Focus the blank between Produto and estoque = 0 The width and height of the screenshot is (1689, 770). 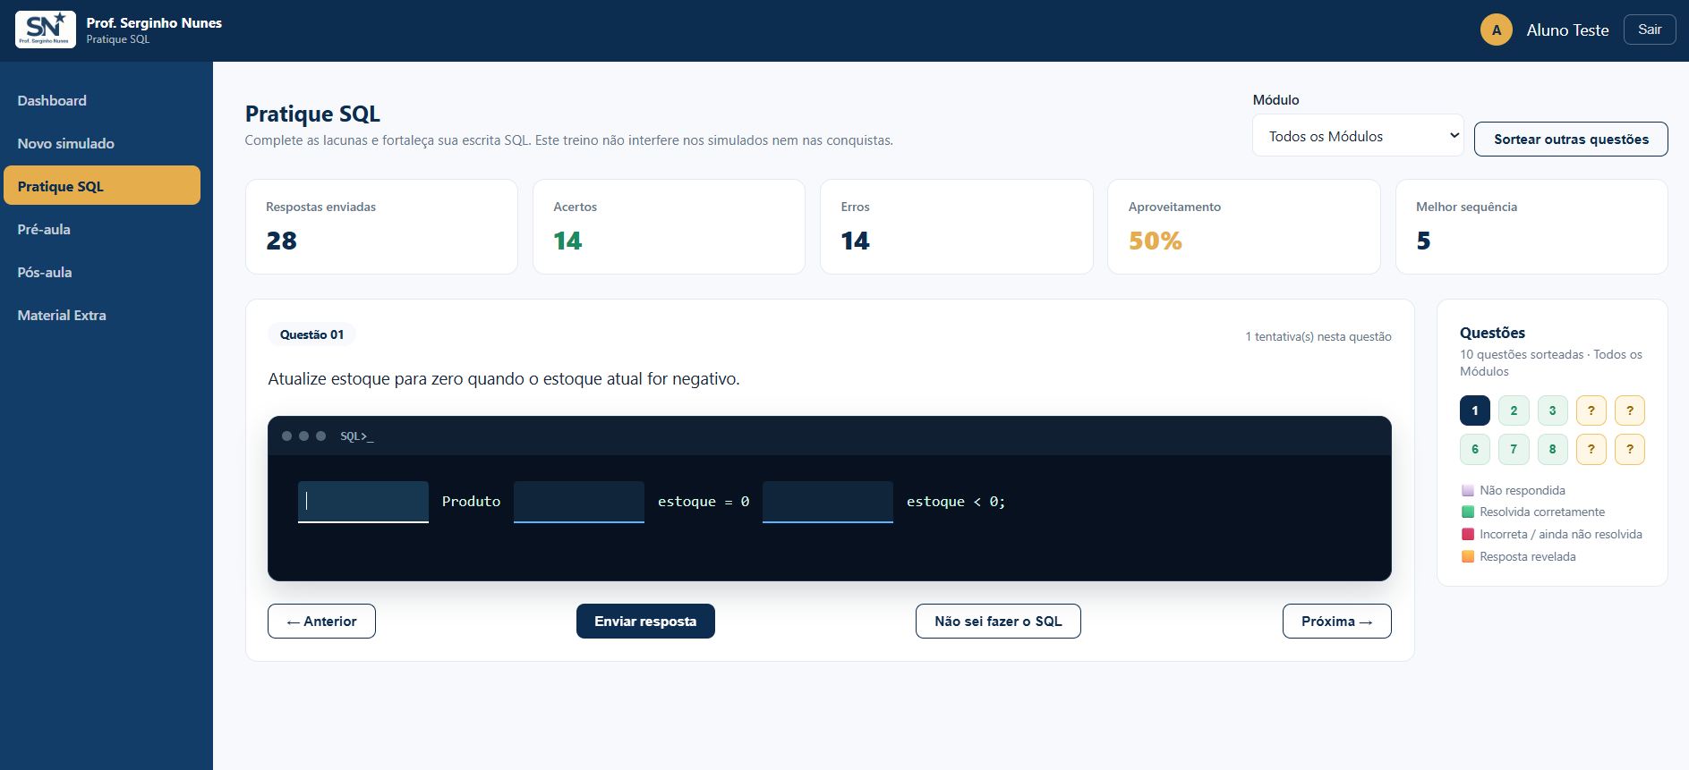coord(579,502)
